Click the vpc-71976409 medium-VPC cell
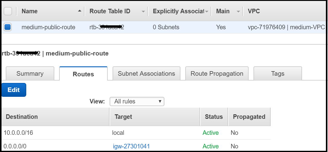 point(286,27)
